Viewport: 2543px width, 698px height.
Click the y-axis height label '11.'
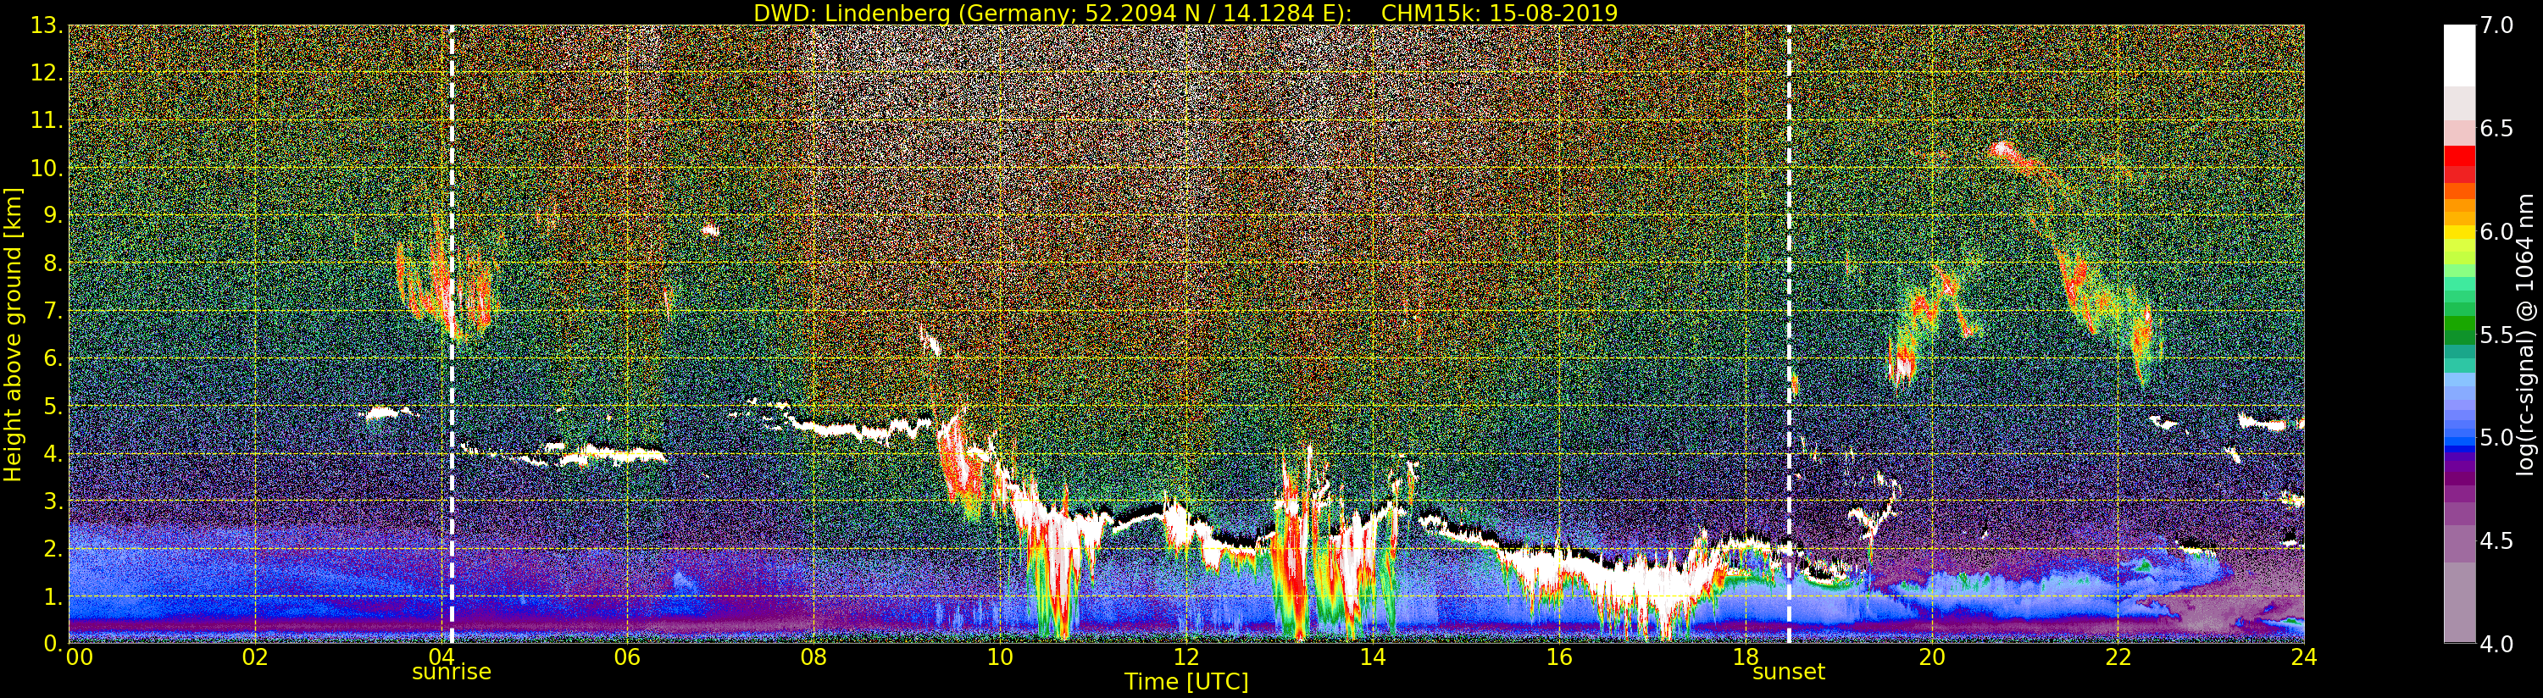click(x=47, y=120)
